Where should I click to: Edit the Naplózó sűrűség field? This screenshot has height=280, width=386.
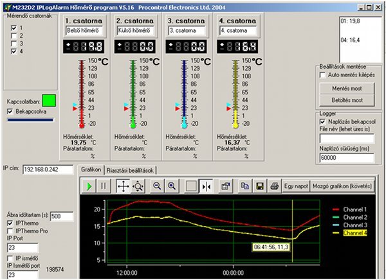click(x=347, y=158)
